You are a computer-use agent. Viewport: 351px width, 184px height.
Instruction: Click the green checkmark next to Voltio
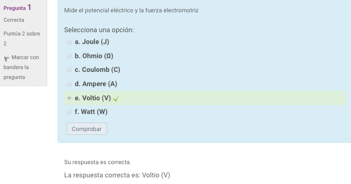coord(116,98)
